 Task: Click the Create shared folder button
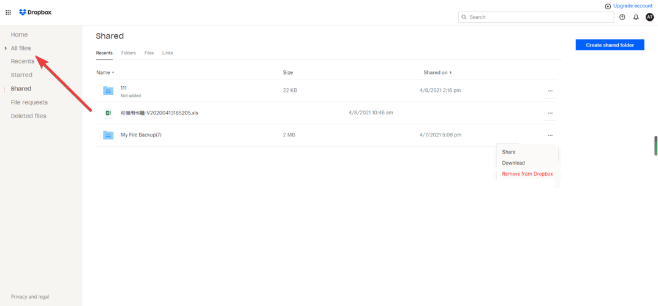(610, 45)
